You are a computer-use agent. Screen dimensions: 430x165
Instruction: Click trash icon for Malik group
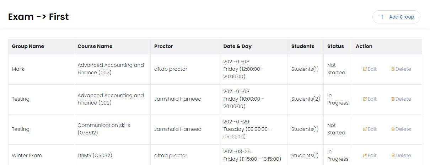pos(393,69)
